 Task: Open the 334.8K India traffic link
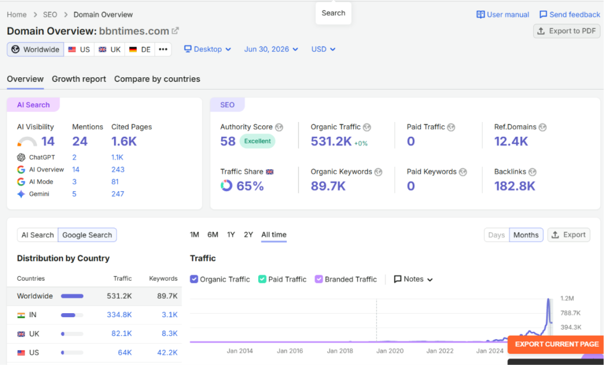pos(119,314)
